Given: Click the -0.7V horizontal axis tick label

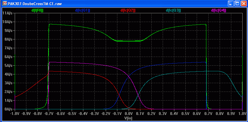Looking at the screenshot, I should [49, 114].
